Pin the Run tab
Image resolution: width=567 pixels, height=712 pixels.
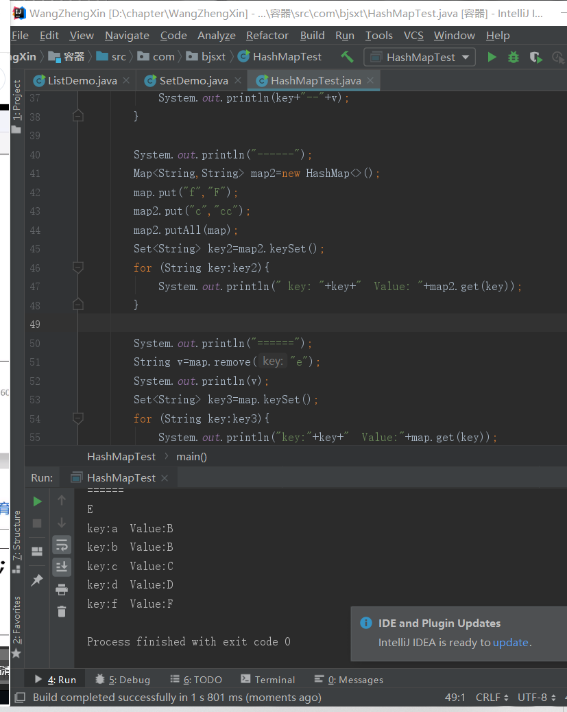tap(37, 580)
